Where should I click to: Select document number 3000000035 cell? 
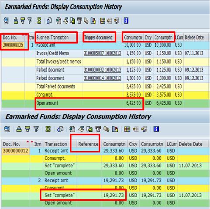click(13, 45)
